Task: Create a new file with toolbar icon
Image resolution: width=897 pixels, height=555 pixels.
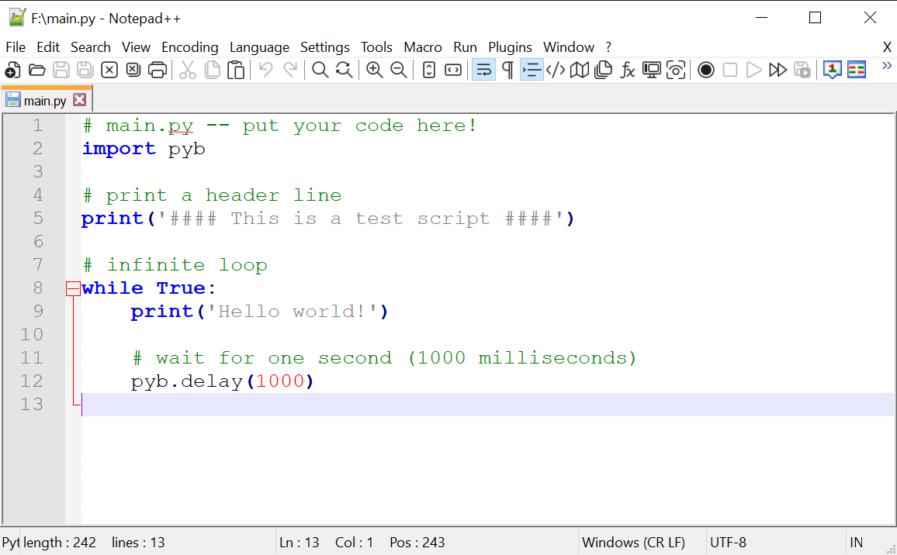Action: point(13,71)
